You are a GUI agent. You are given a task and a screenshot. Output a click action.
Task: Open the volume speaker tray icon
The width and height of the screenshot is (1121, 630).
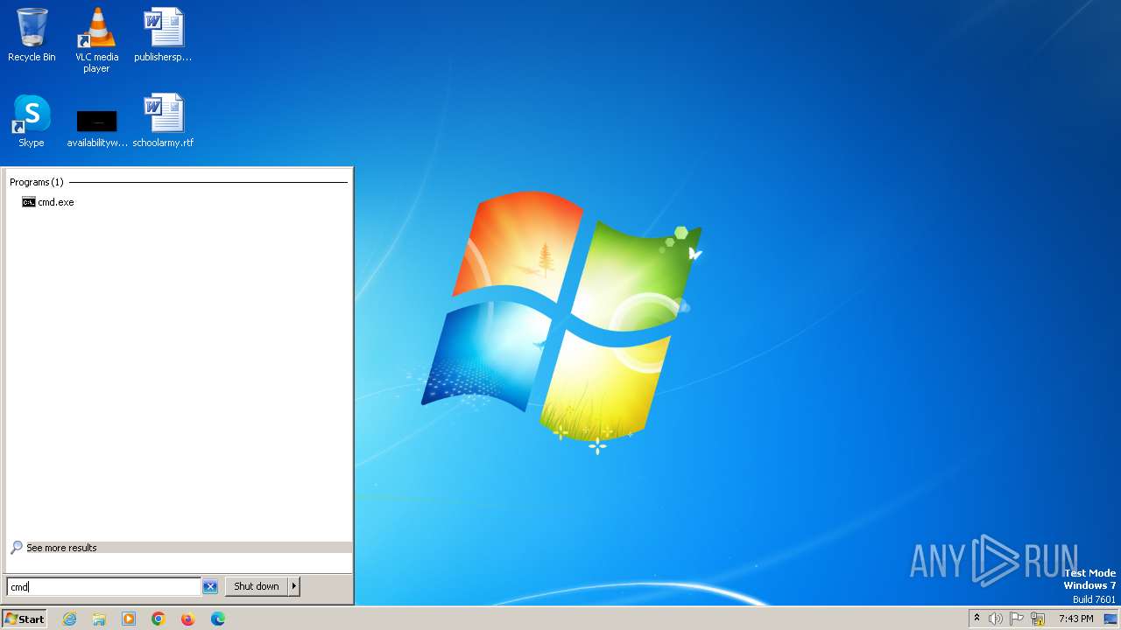(996, 619)
